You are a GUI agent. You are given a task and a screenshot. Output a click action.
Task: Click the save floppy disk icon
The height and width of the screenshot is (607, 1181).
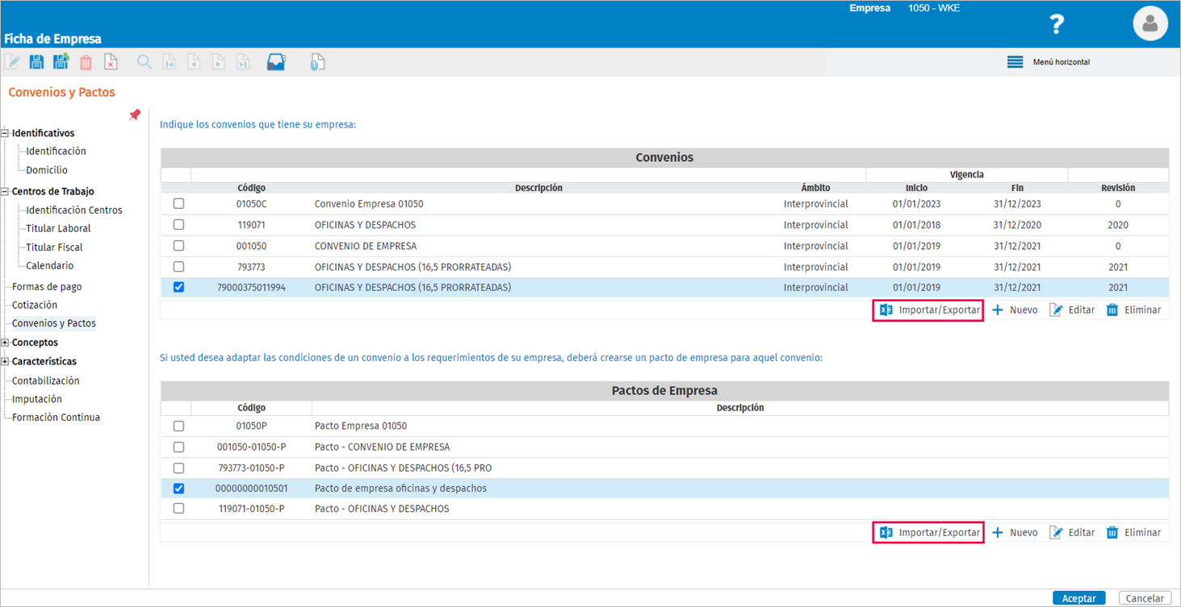click(36, 62)
